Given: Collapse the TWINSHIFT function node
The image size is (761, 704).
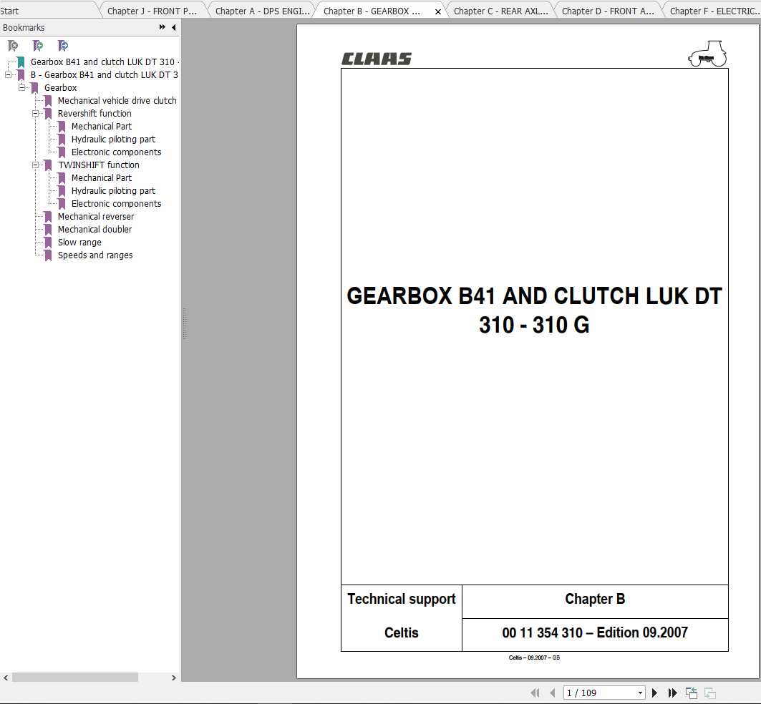Looking at the screenshot, I should [x=35, y=165].
